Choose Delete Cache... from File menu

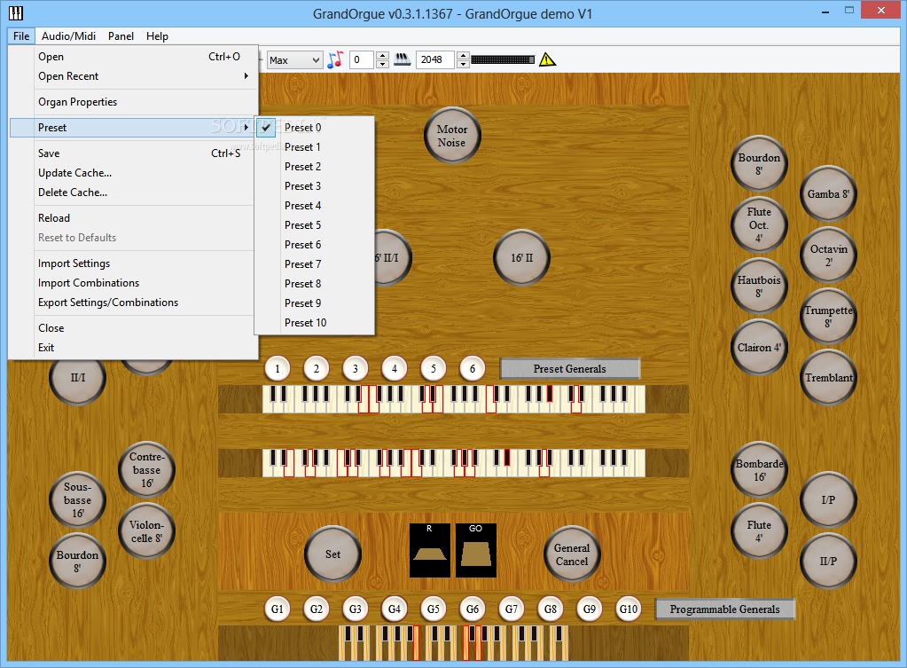[x=132, y=193]
